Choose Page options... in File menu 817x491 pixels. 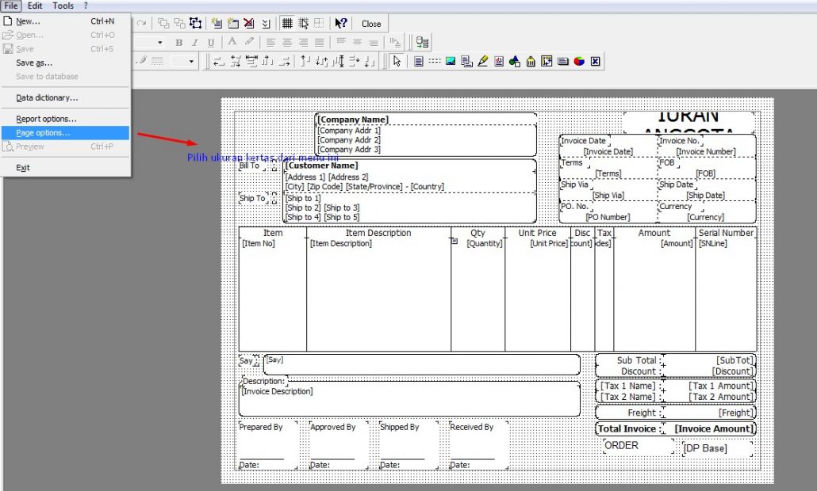[65, 132]
